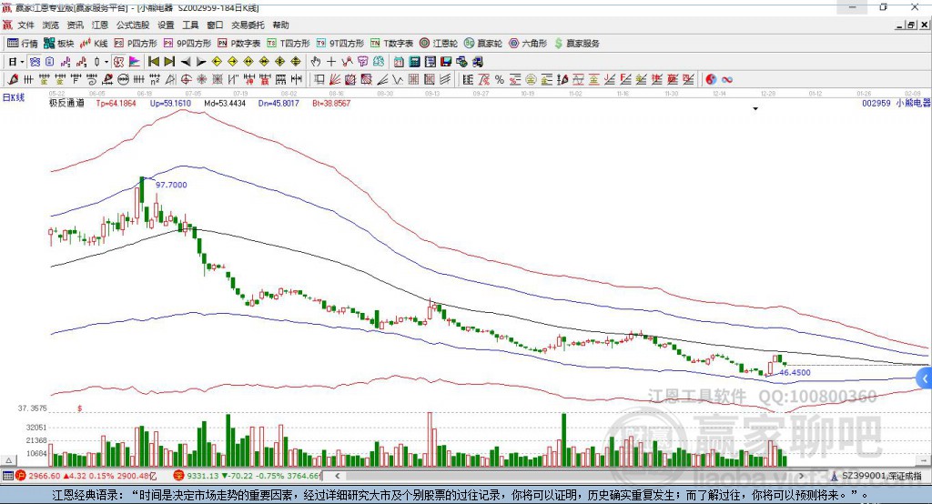Open P数字表 tool
Image resolution: width=932 pixels, height=504 pixels.
pyautogui.click(x=239, y=44)
